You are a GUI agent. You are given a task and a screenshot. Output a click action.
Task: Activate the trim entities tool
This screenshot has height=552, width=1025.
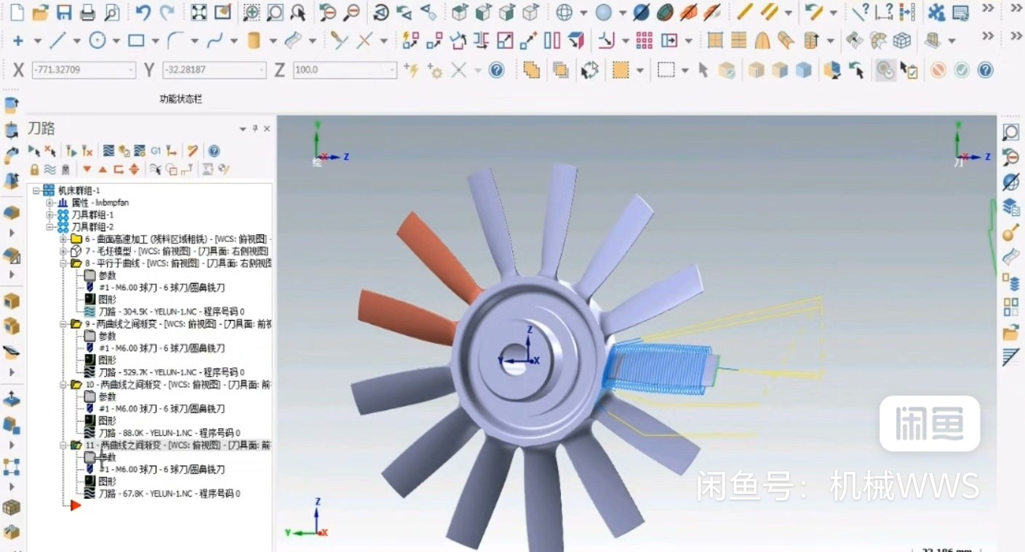pyautogui.click(x=339, y=41)
